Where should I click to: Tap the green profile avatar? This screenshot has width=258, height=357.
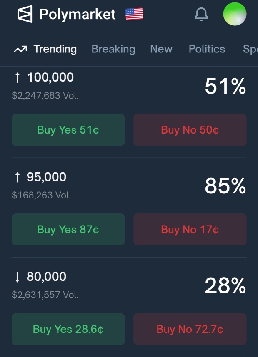[x=235, y=14]
